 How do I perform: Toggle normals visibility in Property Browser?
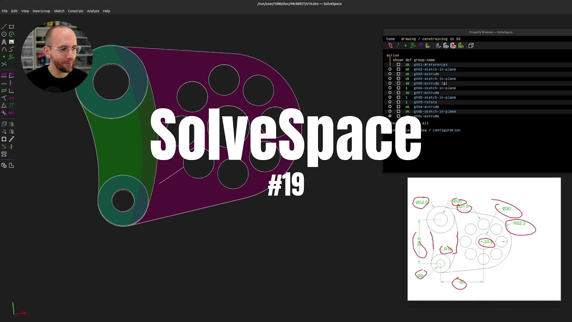tap(398, 45)
